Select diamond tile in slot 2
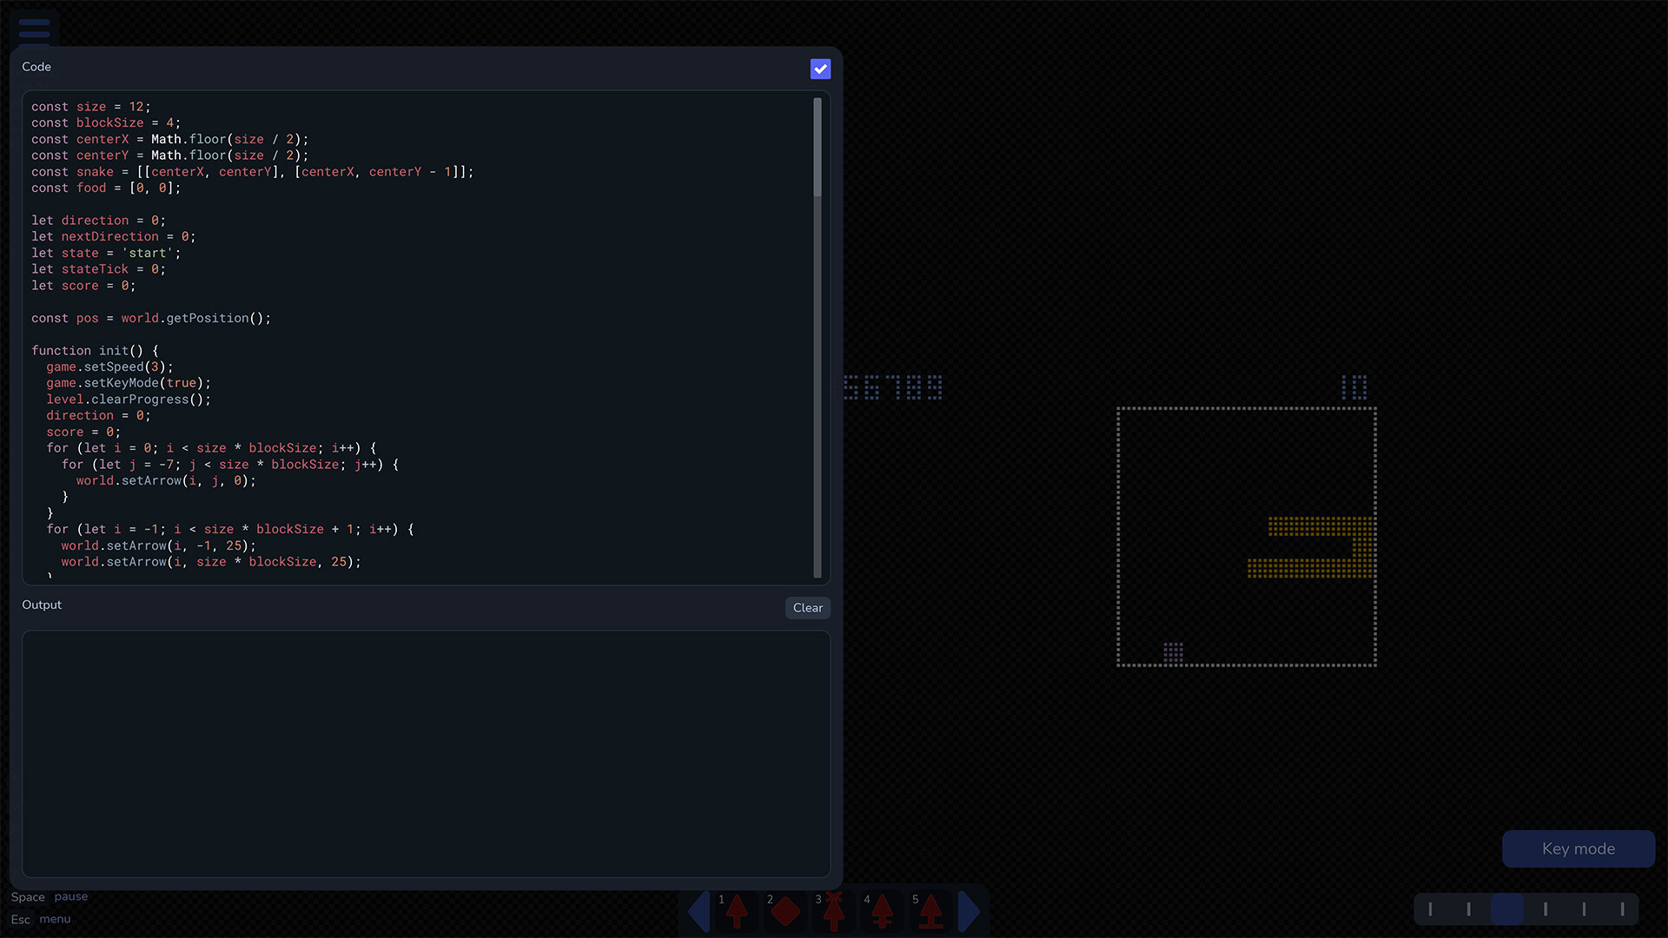The image size is (1668, 938). pos(785,911)
